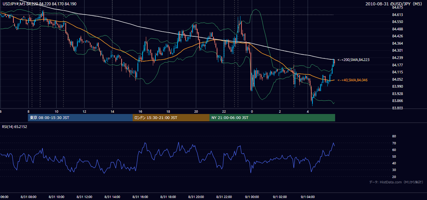Click the 9/1 02:00 time axis label
This screenshot has width=427, height=200.
pyautogui.click(x=280, y=197)
